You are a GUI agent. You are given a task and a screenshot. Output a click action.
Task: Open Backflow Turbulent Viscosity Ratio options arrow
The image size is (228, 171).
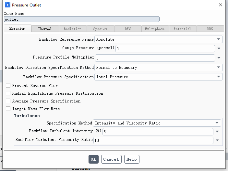(x=217, y=140)
